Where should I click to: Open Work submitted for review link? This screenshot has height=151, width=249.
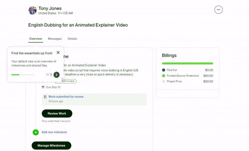point(66,97)
